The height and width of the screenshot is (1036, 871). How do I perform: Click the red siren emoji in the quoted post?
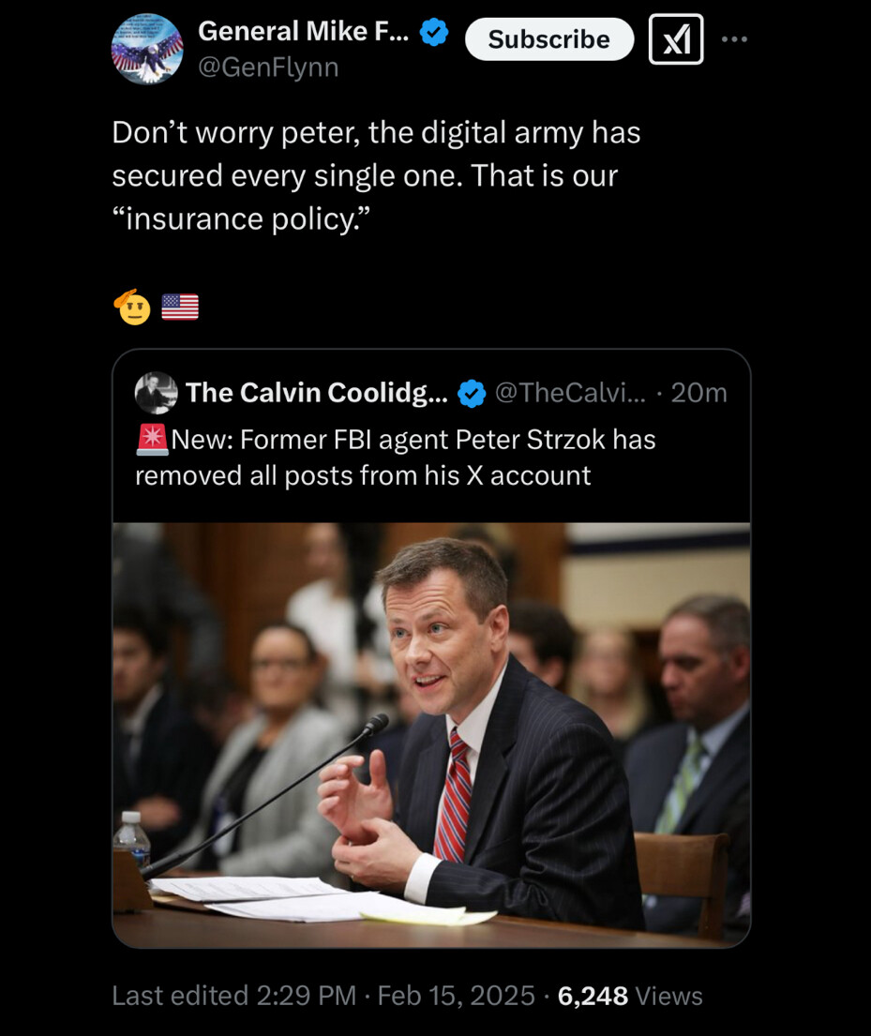pyautogui.click(x=152, y=439)
